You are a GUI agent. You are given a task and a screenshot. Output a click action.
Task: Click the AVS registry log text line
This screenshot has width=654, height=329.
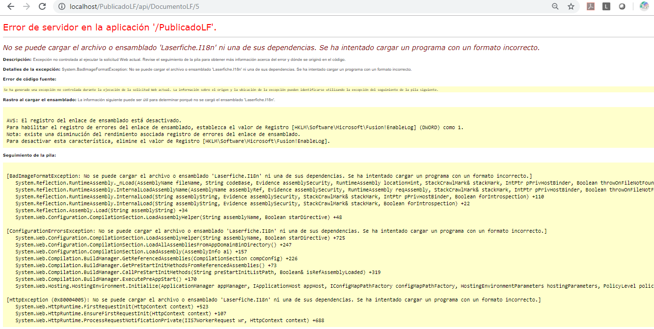(x=94, y=120)
